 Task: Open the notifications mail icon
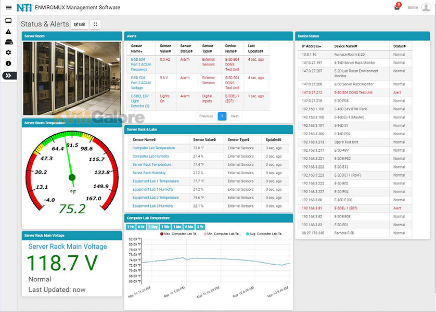(x=397, y=7)
